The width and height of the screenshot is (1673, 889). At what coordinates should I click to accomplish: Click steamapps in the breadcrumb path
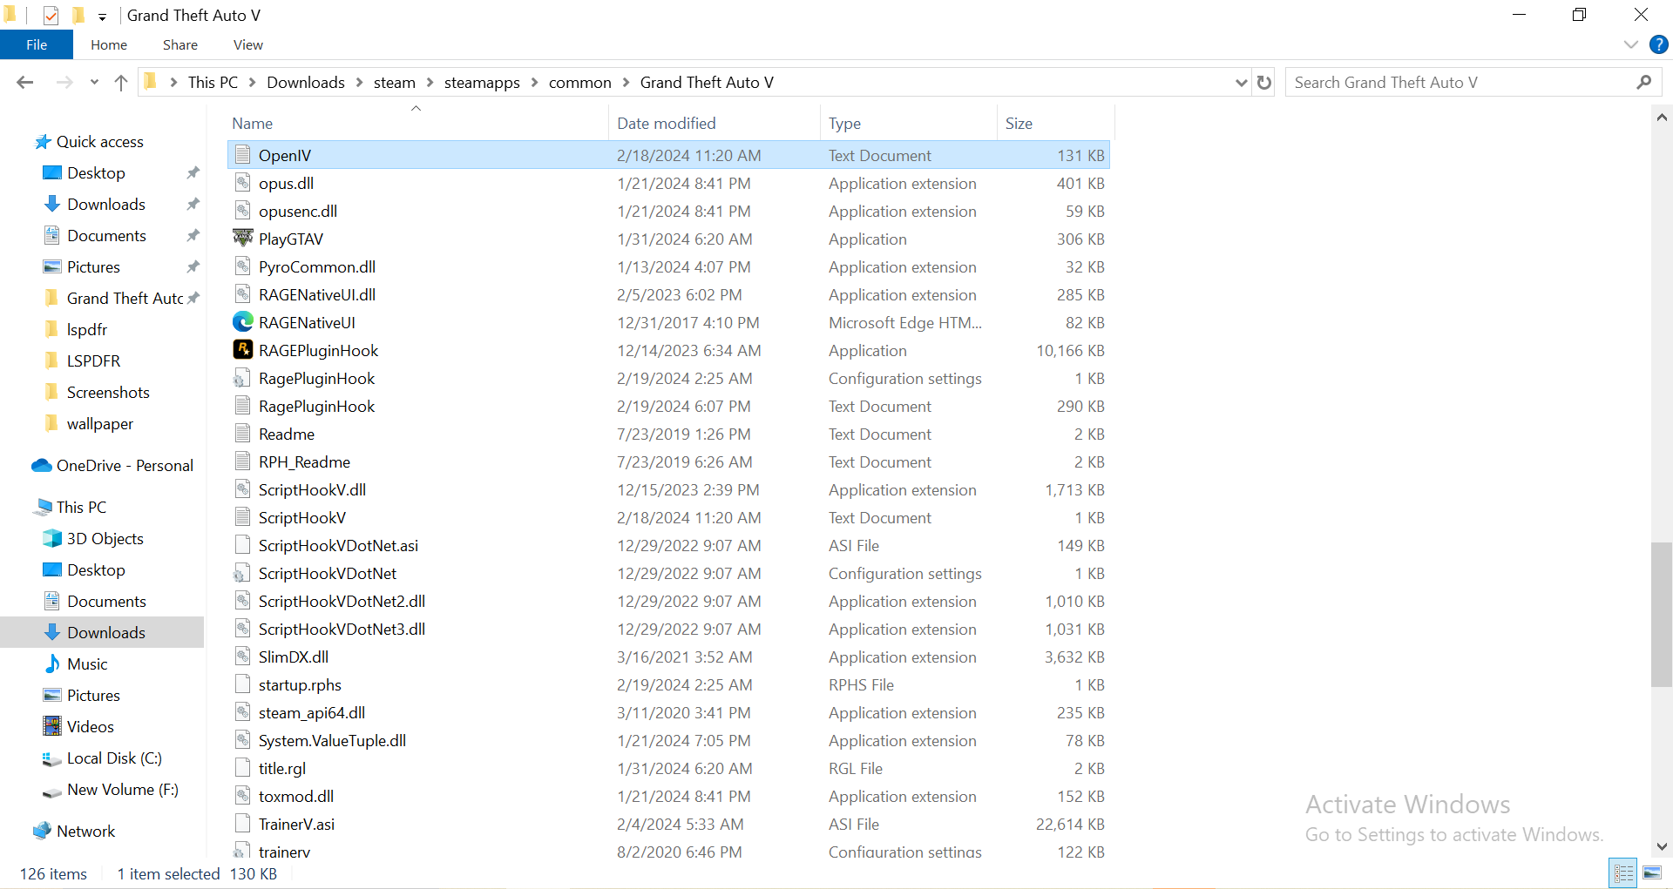coord(482,83)
